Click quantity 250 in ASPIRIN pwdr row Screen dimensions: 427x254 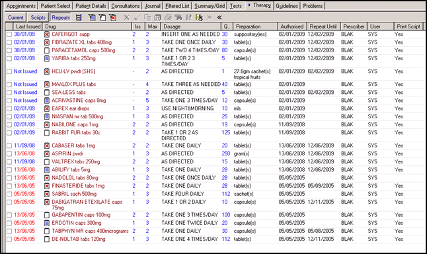(x=226, y=153)
